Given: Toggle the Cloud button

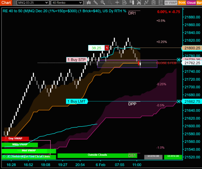Looking at the screenshot, I should 191,3.
